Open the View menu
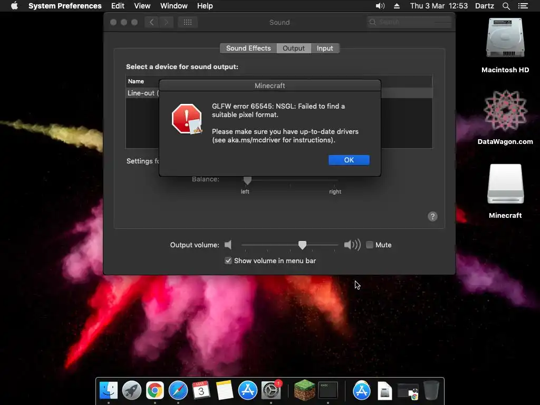This screenshot has width=540, height=405. pos(142,6)
